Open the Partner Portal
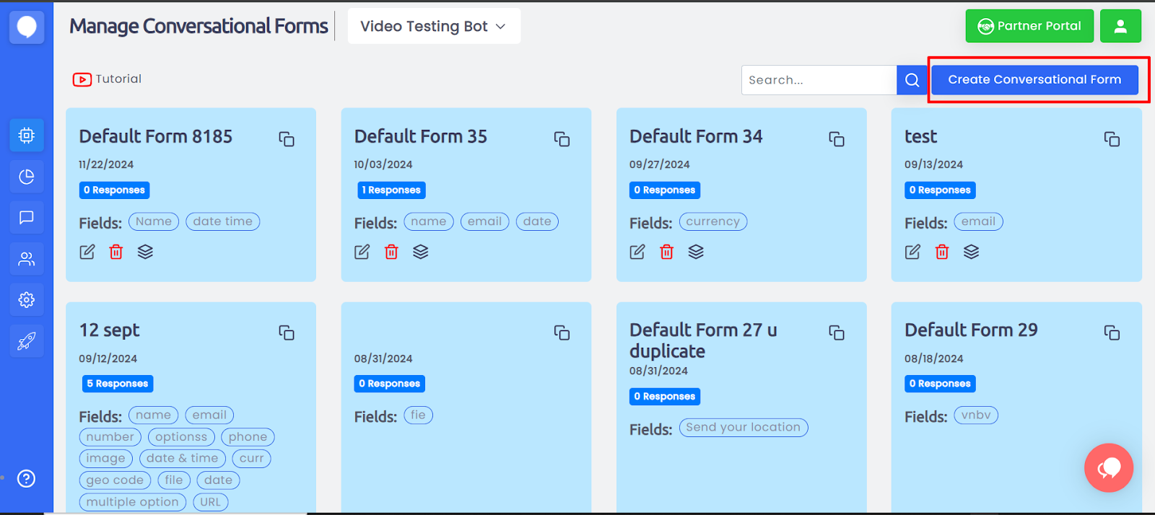 [1029, 27]
